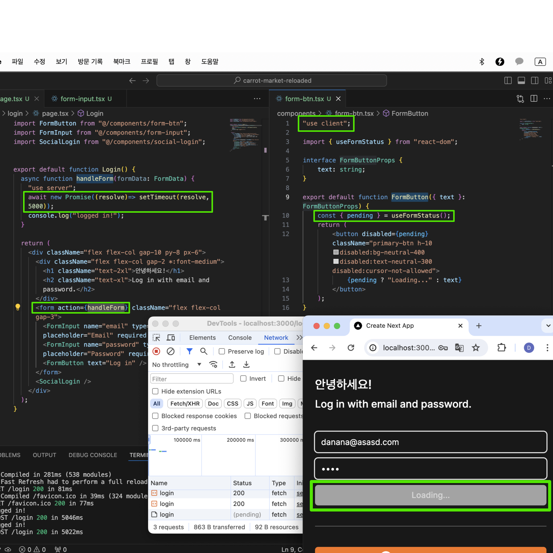The width and height of the screenshot is (553, 553).
Task: Open the DEBUG CONSOLE panel tab
Action: (93, 455)
